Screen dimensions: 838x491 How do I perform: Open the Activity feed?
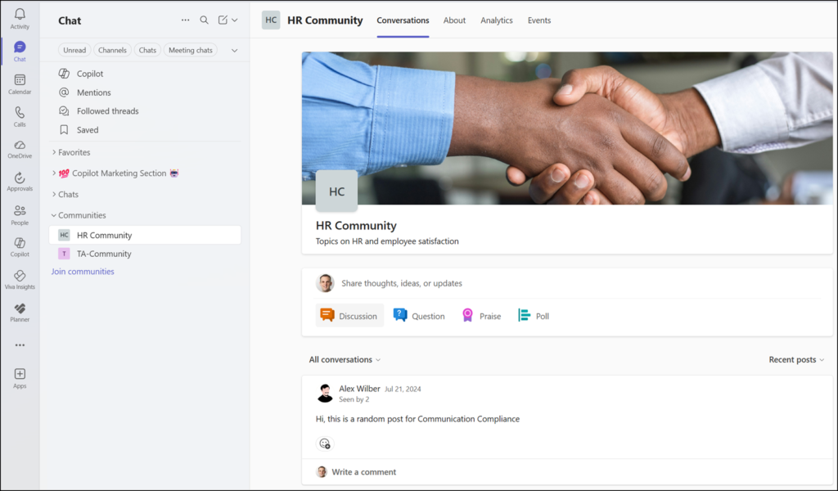coord(19,18)
